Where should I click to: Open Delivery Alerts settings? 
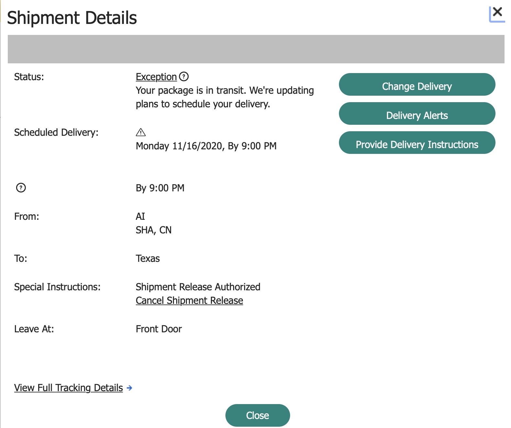(417, 115)
